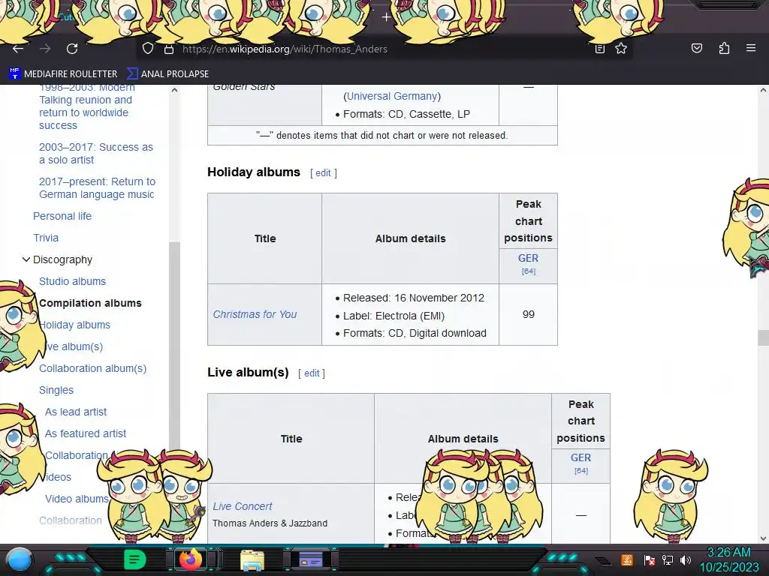Select Discography in the contents sidebar

[x=62, y=259]
